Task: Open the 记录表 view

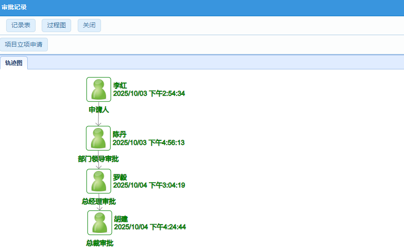Action: tap(21, 25)
